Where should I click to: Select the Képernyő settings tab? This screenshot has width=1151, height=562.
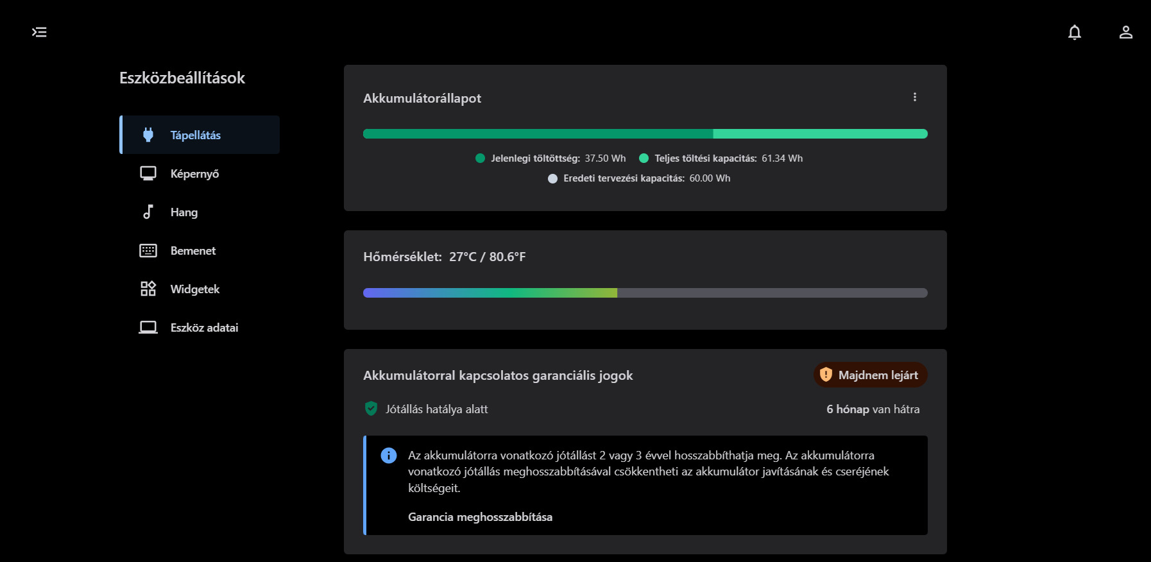tap(194, 174)
